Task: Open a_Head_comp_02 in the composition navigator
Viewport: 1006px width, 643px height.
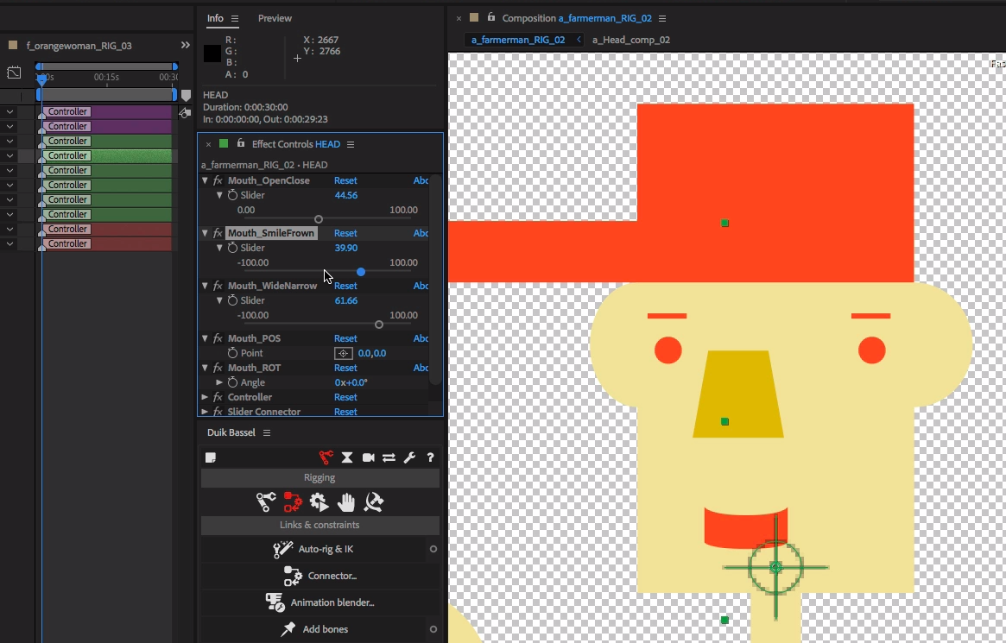Action: 630,40
